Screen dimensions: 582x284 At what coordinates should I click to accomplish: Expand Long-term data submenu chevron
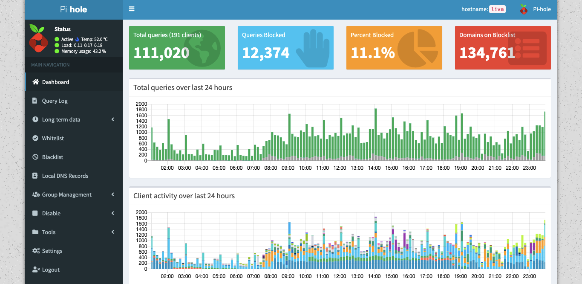[x=113, y=119]
